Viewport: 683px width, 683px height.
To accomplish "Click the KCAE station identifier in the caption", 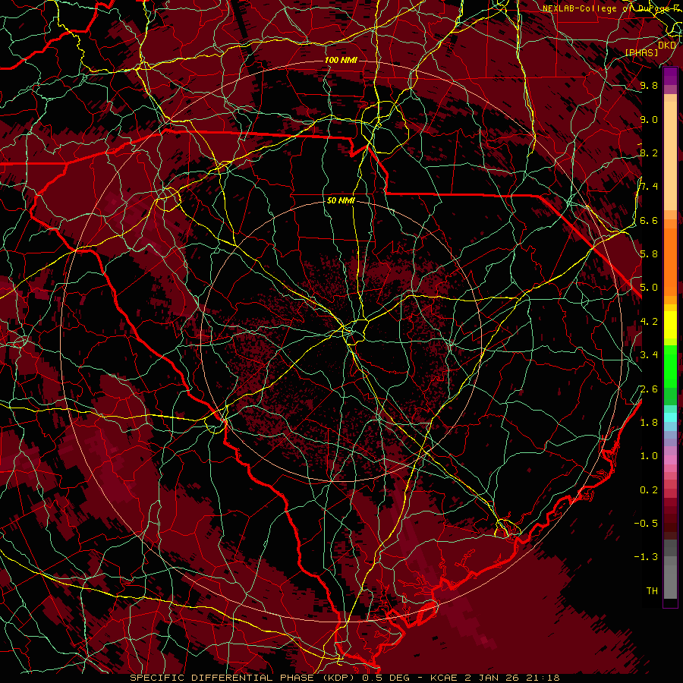I will point(444,678).
